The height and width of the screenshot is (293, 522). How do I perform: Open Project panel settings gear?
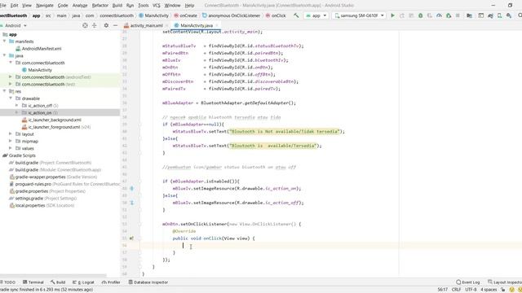click(106, 25)
